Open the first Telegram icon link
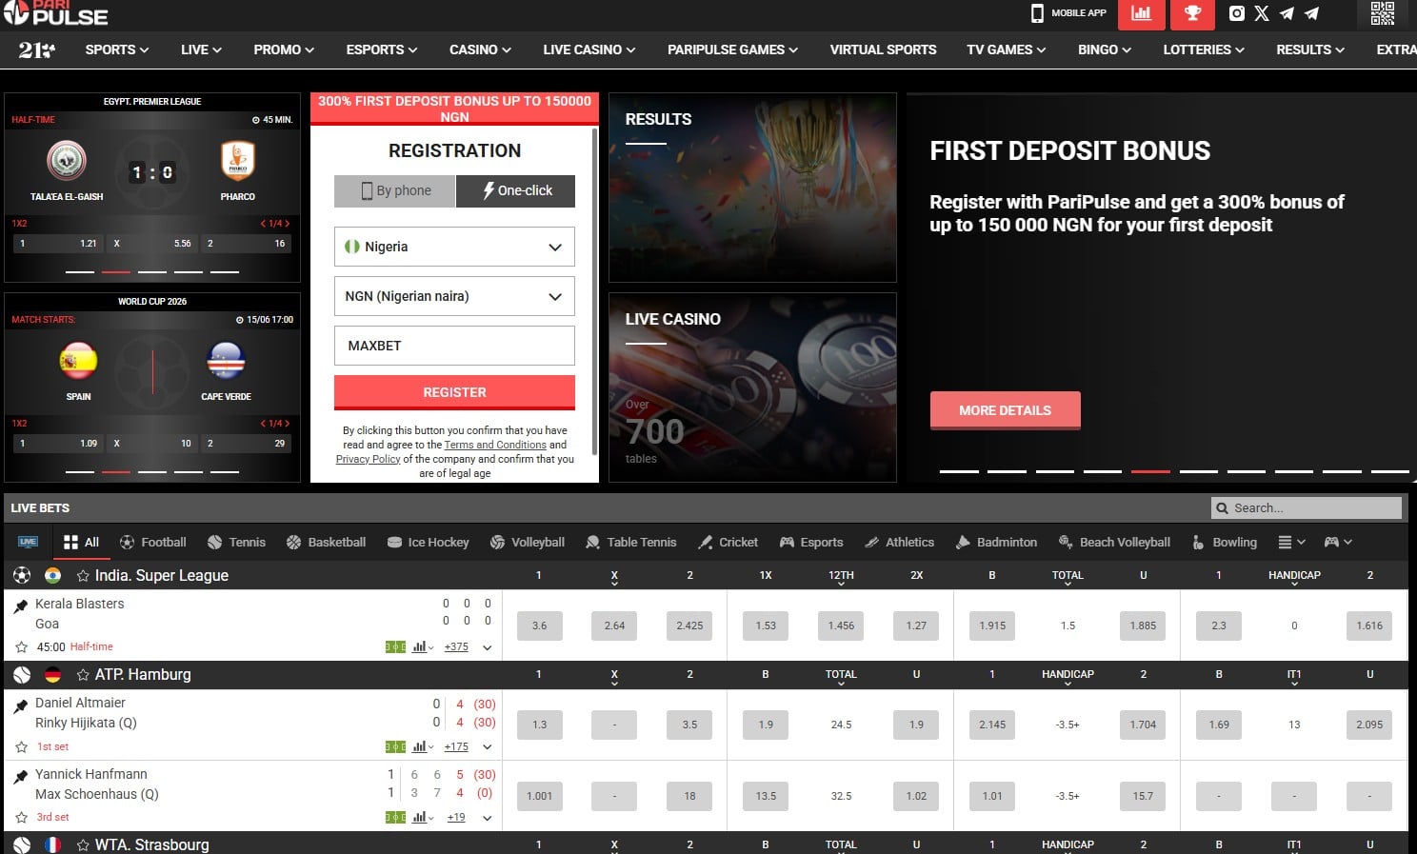Viewport: 1417px width, 854px height. click(1287, 13)
